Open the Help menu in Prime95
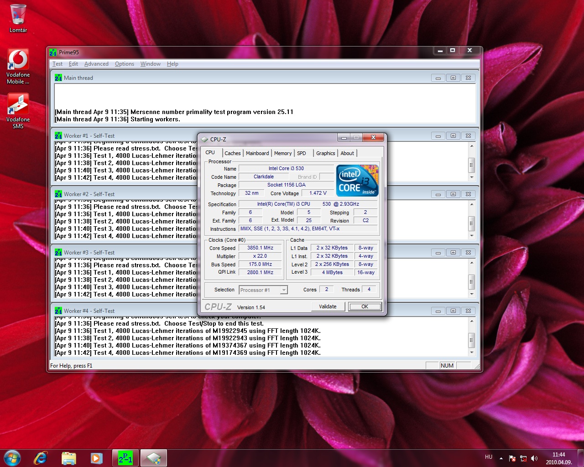Viewport: 584px width, 467px height. 172,64
